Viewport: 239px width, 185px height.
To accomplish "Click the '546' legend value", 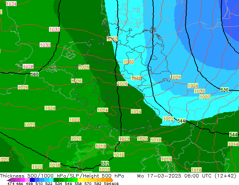I will [x=69, y=183].
